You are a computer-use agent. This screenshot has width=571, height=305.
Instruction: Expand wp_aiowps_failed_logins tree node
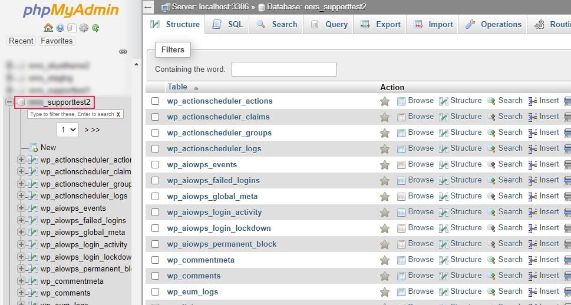click(x=21, y=220)
